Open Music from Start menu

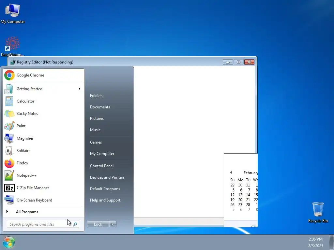(x=95, y=130)
